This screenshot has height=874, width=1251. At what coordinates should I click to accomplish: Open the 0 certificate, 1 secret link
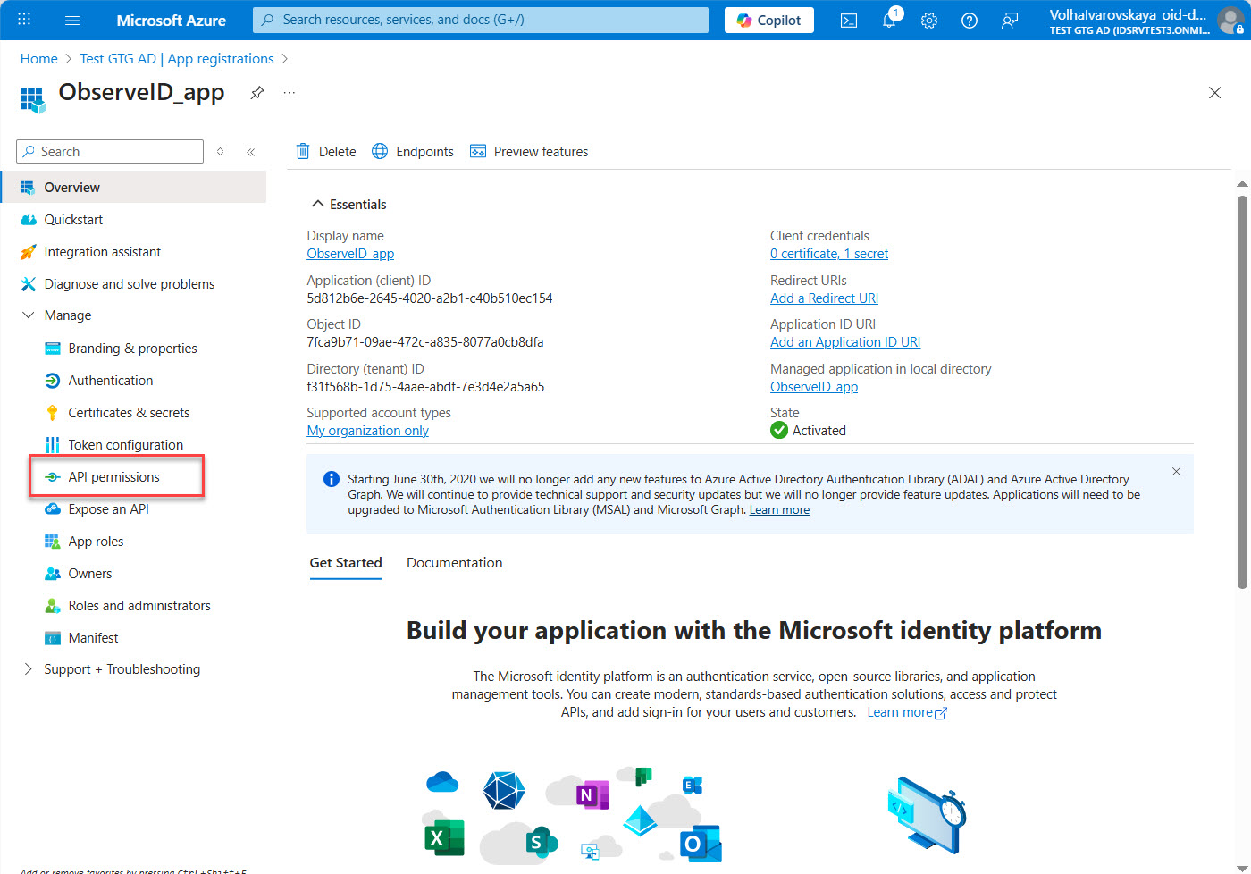click(829, 254)
